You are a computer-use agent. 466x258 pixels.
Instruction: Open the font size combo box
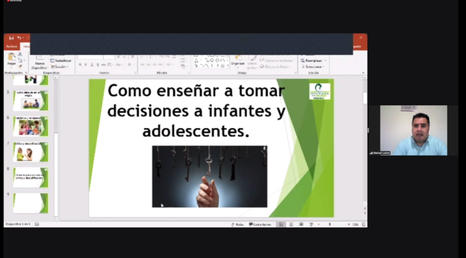[x=109, y=57]
